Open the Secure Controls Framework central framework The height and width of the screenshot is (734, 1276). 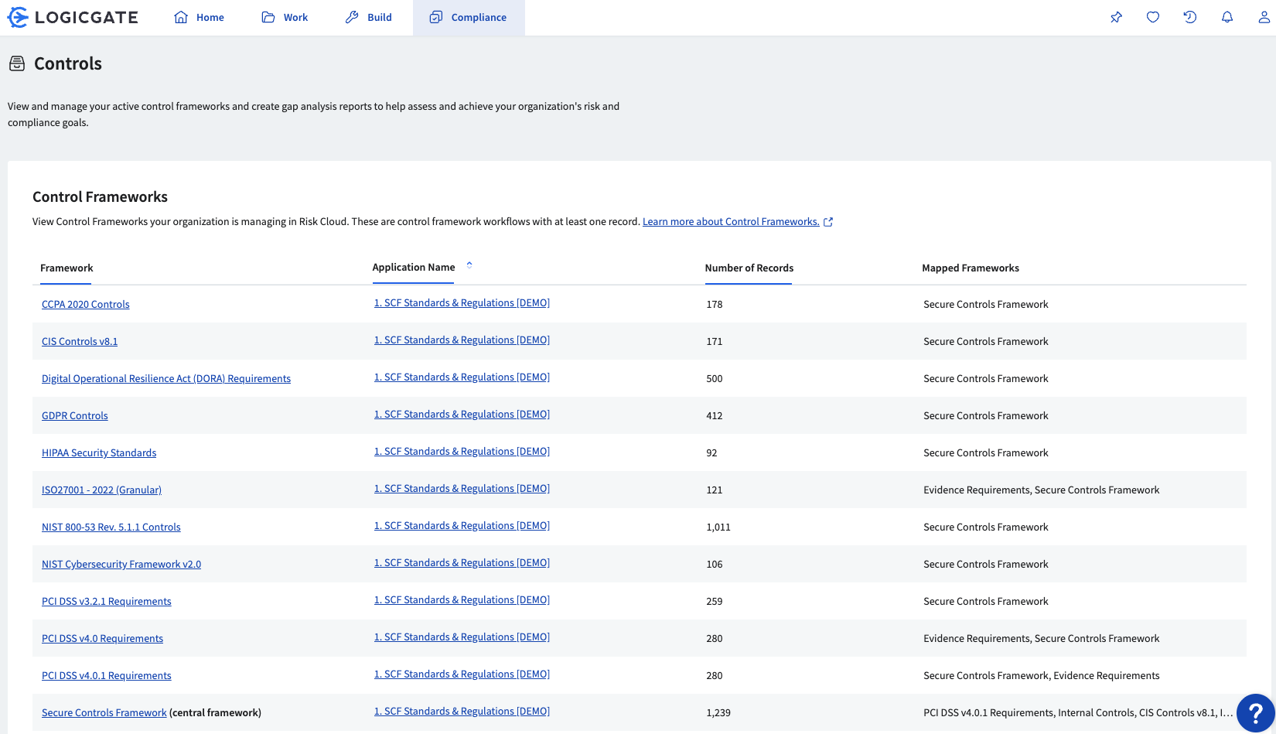(104, 712)
